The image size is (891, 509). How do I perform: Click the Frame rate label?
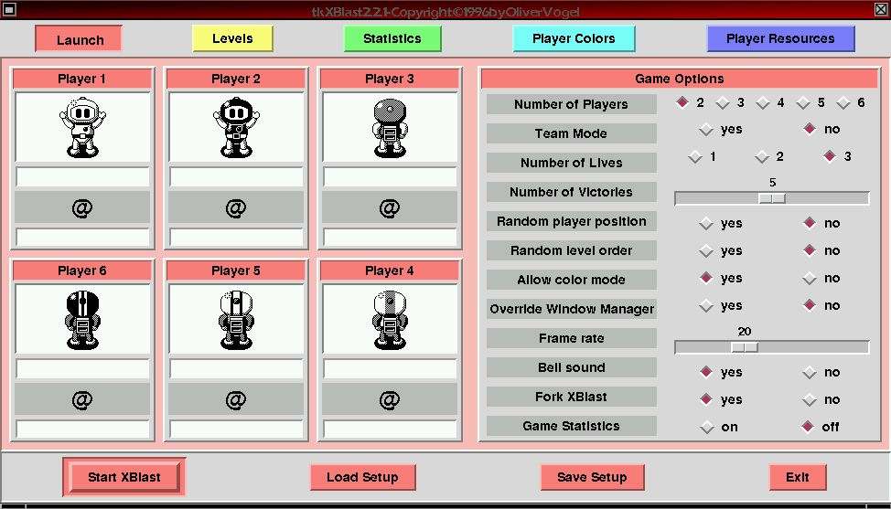[572, 338]
